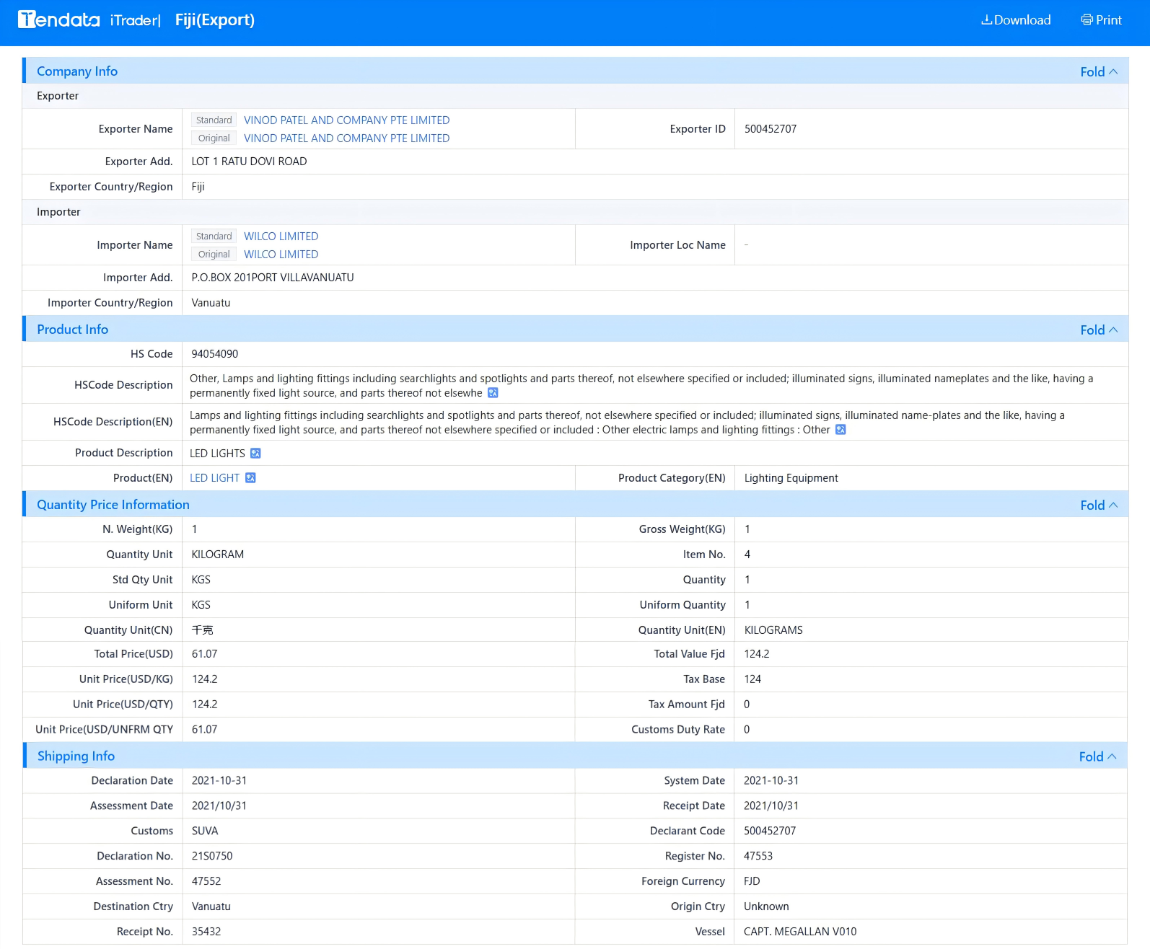Select Declarant Code 500452707 value

tap(770, 831)
